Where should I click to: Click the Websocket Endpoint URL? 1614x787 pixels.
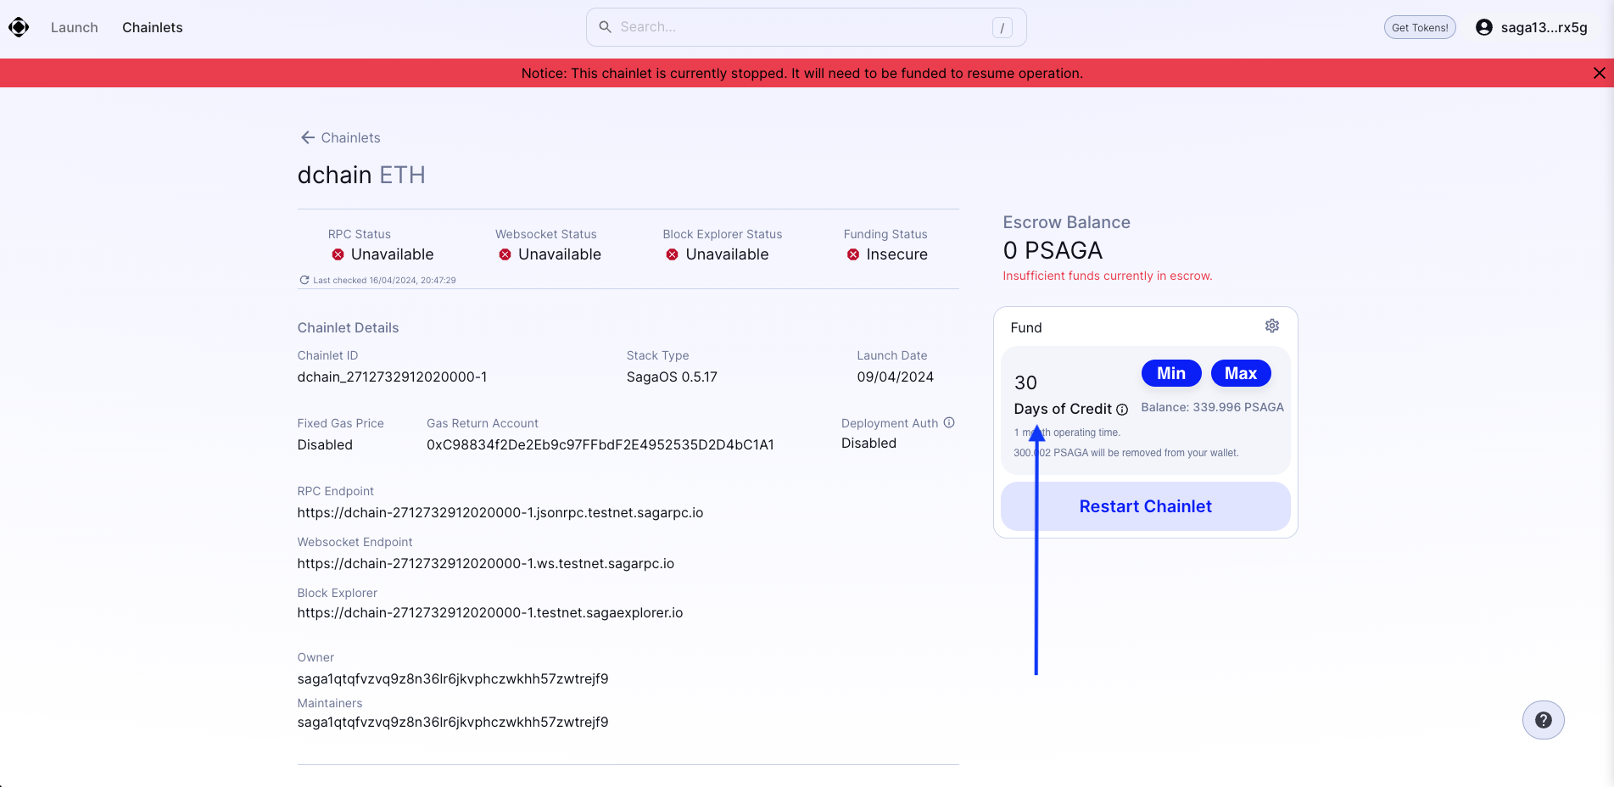(485, 564)
